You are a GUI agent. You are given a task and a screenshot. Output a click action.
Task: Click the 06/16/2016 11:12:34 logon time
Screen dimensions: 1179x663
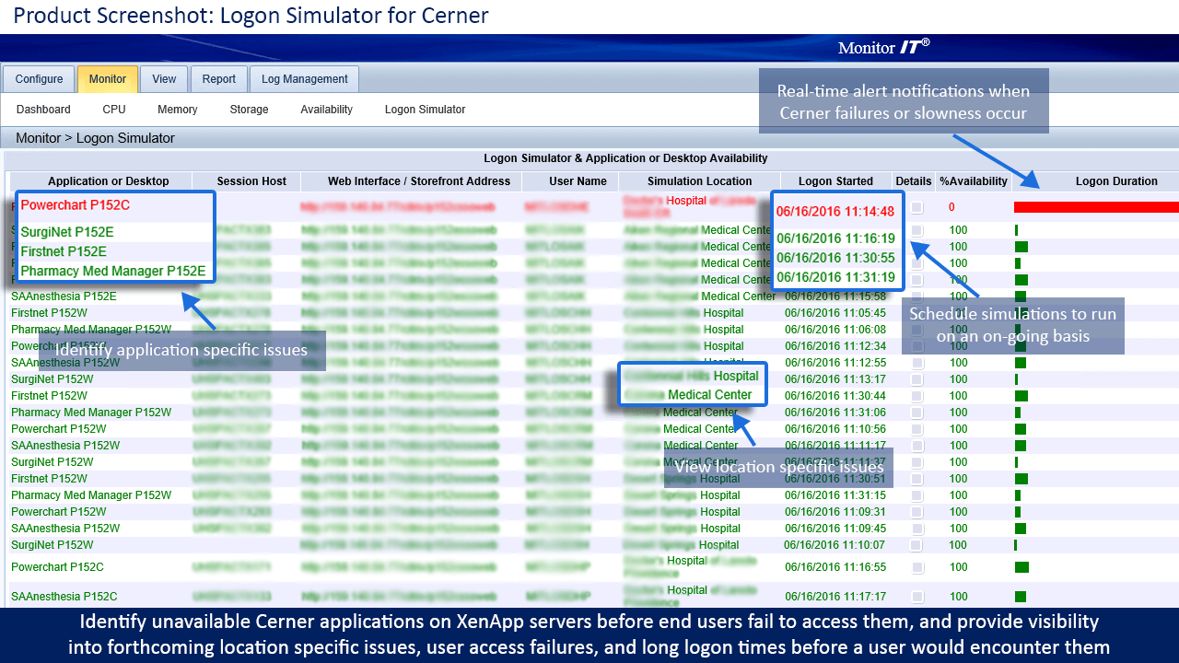click(x=835, y=346)
